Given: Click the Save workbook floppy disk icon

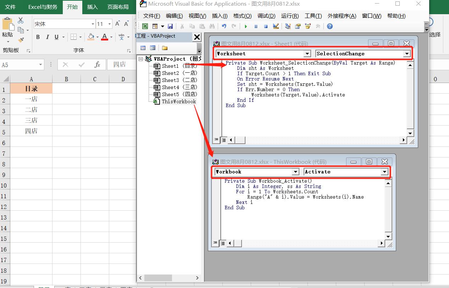Looking at the screenshot, I should [x=170, y=26].
